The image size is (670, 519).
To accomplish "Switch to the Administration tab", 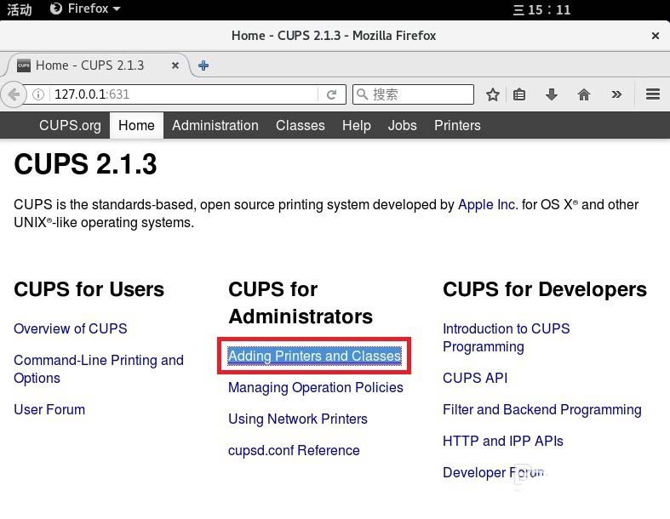I will pyautogui.click(x=215, y=125).
